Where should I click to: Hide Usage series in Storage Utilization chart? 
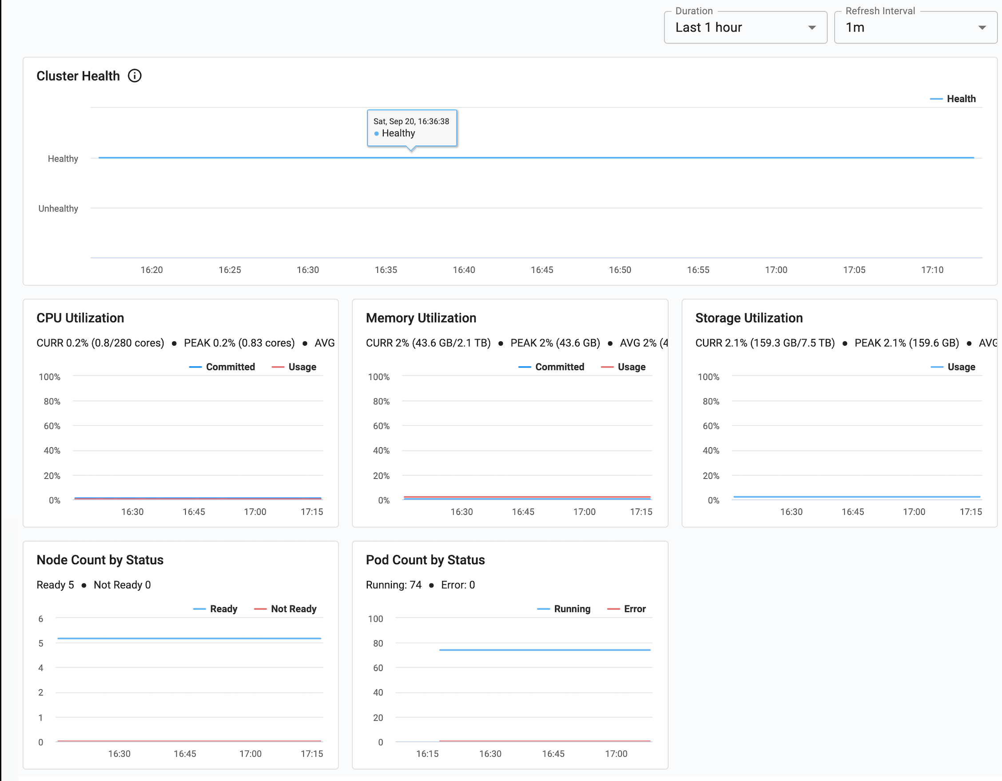click(961, 367)
